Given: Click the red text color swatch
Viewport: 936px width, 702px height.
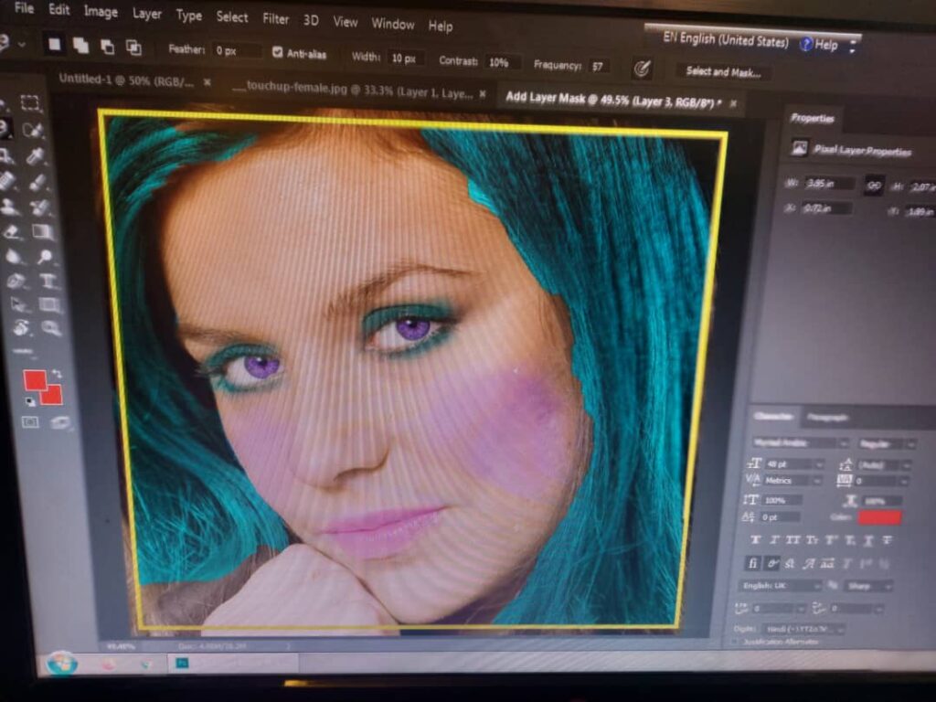Looking at the screenshot, I should (x=878, y=517).
